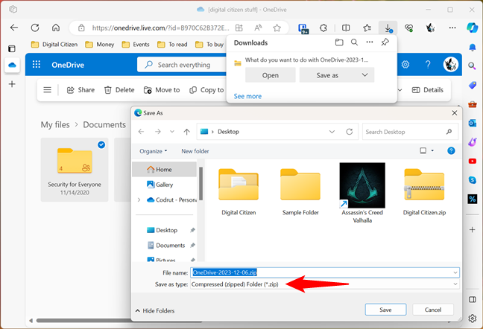Add this page to favorites (star icon)

point(277,28)
